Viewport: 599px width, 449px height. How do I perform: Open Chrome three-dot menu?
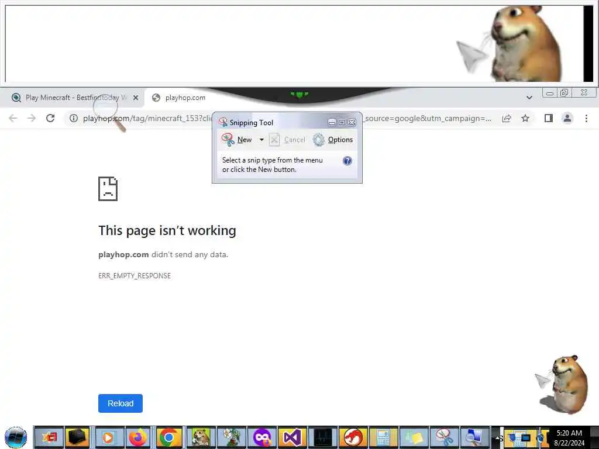tap(586, 118)
